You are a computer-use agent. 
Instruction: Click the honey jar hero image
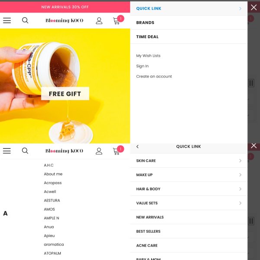pyautogui.click(x=65, y=86)
